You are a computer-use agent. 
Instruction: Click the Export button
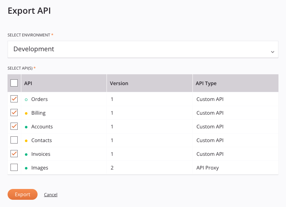pos(22,194)
